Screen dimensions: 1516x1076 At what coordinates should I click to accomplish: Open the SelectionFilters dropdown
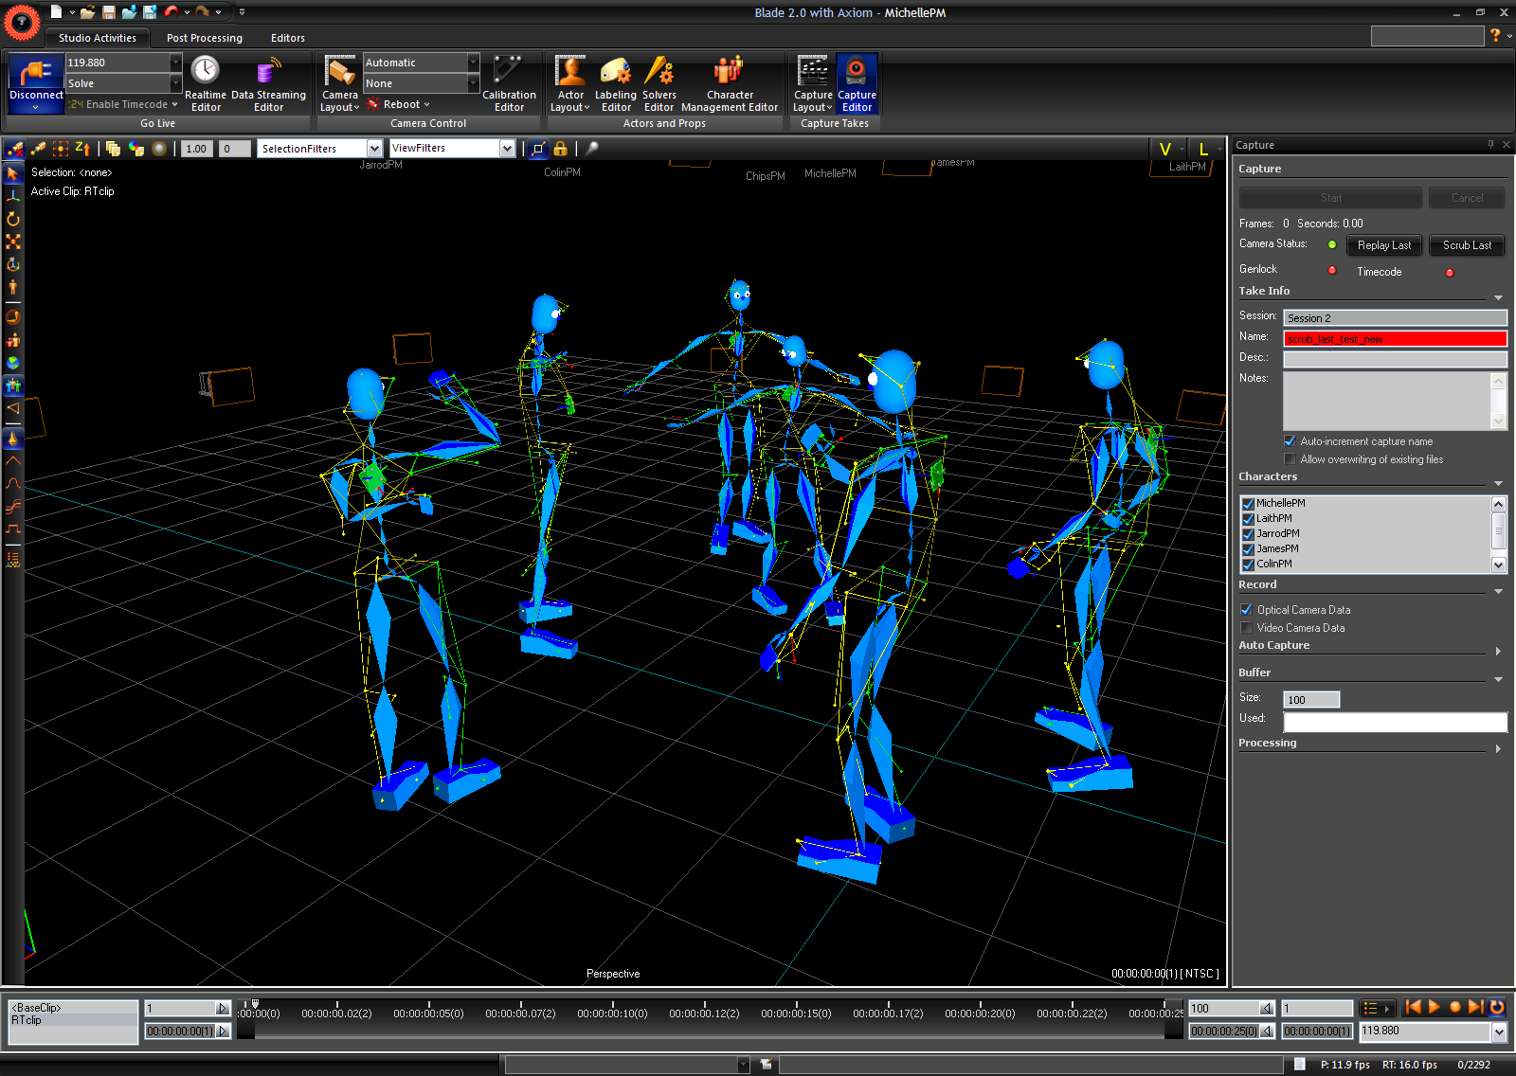[375, 148]
